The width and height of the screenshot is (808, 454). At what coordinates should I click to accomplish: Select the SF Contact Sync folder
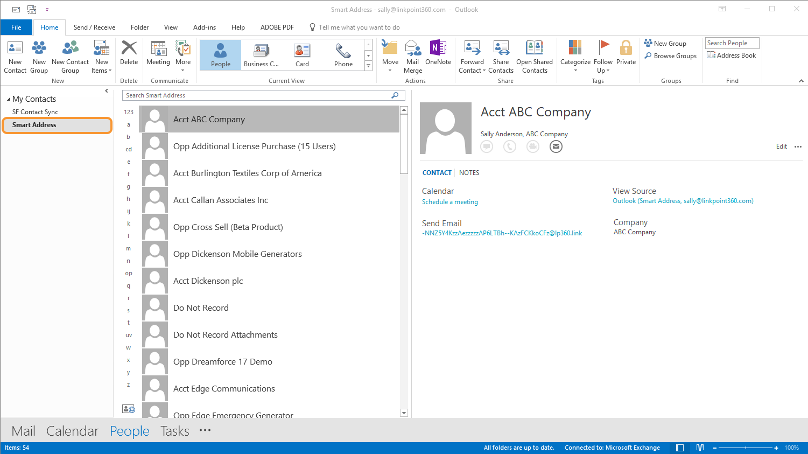coord(35,112)
